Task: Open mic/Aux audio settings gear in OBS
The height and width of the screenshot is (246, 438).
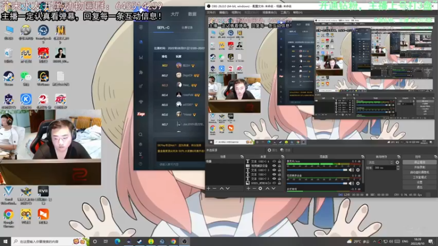Action: (358, 170)
